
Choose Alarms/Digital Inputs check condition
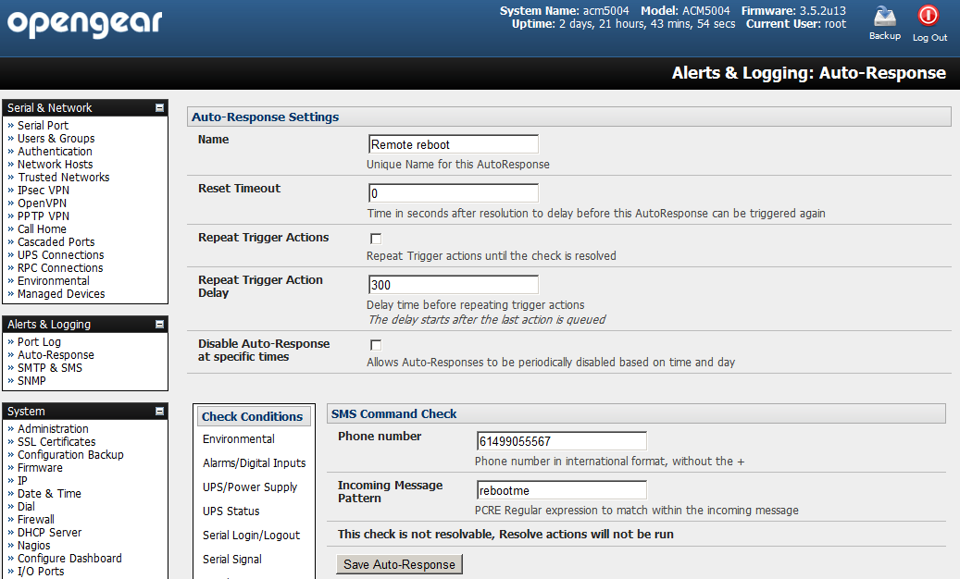coord(254,463)
